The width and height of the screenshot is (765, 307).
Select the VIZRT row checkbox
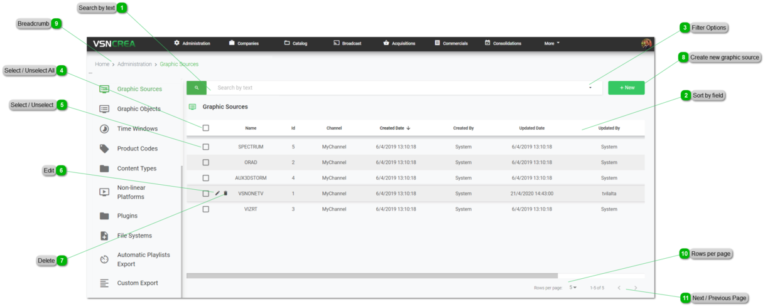(x=206, y=209)
